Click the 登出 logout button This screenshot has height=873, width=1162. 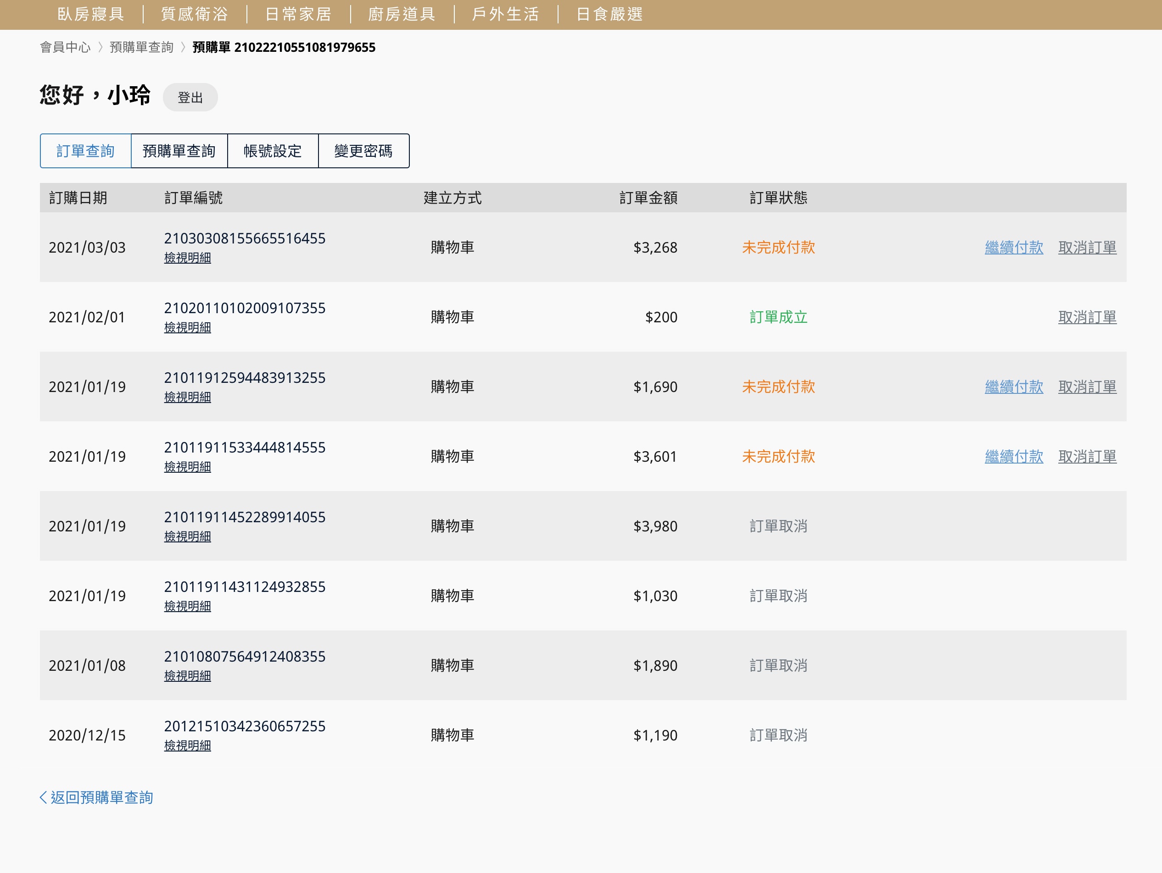[x=190, y=98]
